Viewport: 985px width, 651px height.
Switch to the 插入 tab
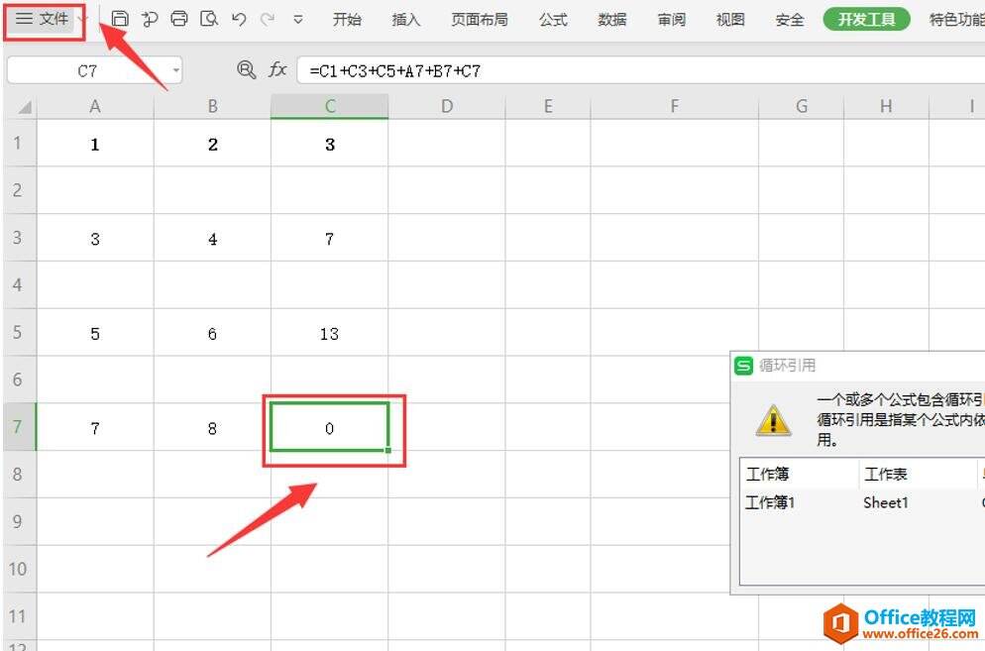406,20
